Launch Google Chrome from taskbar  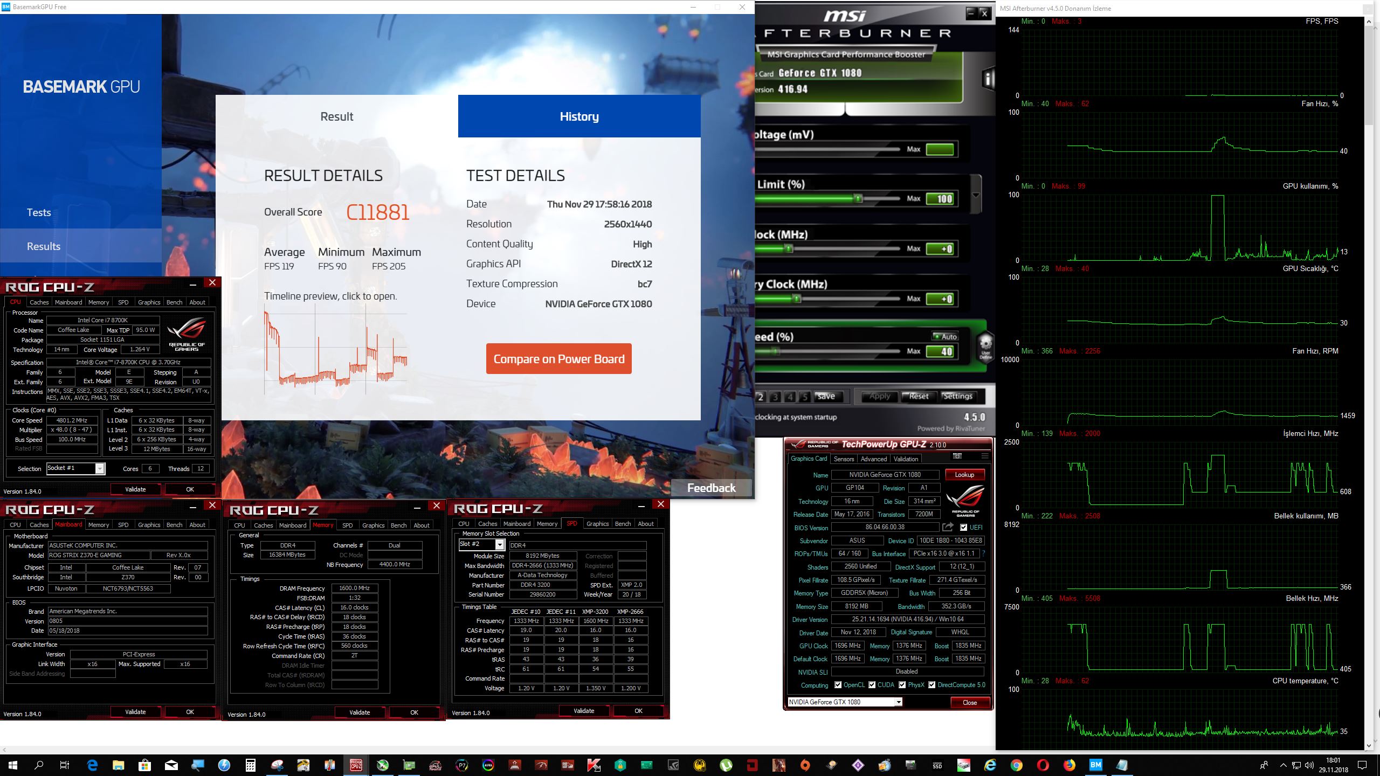tap(1017, 765)
